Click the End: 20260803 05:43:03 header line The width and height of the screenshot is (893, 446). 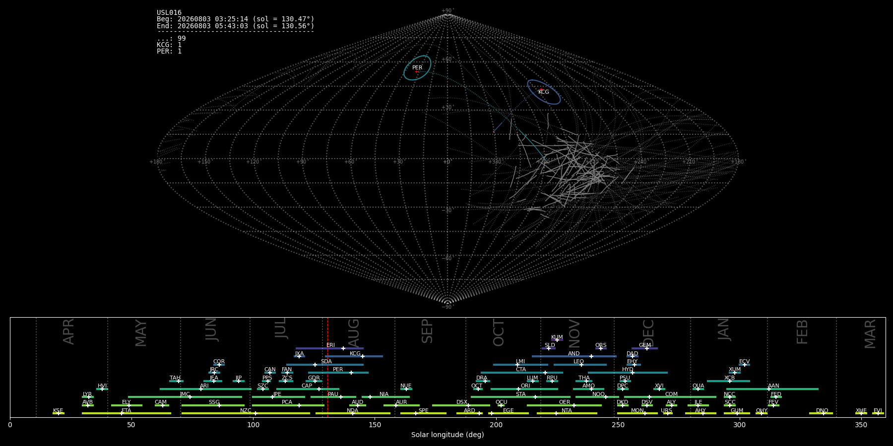click(x=236, y=26)
